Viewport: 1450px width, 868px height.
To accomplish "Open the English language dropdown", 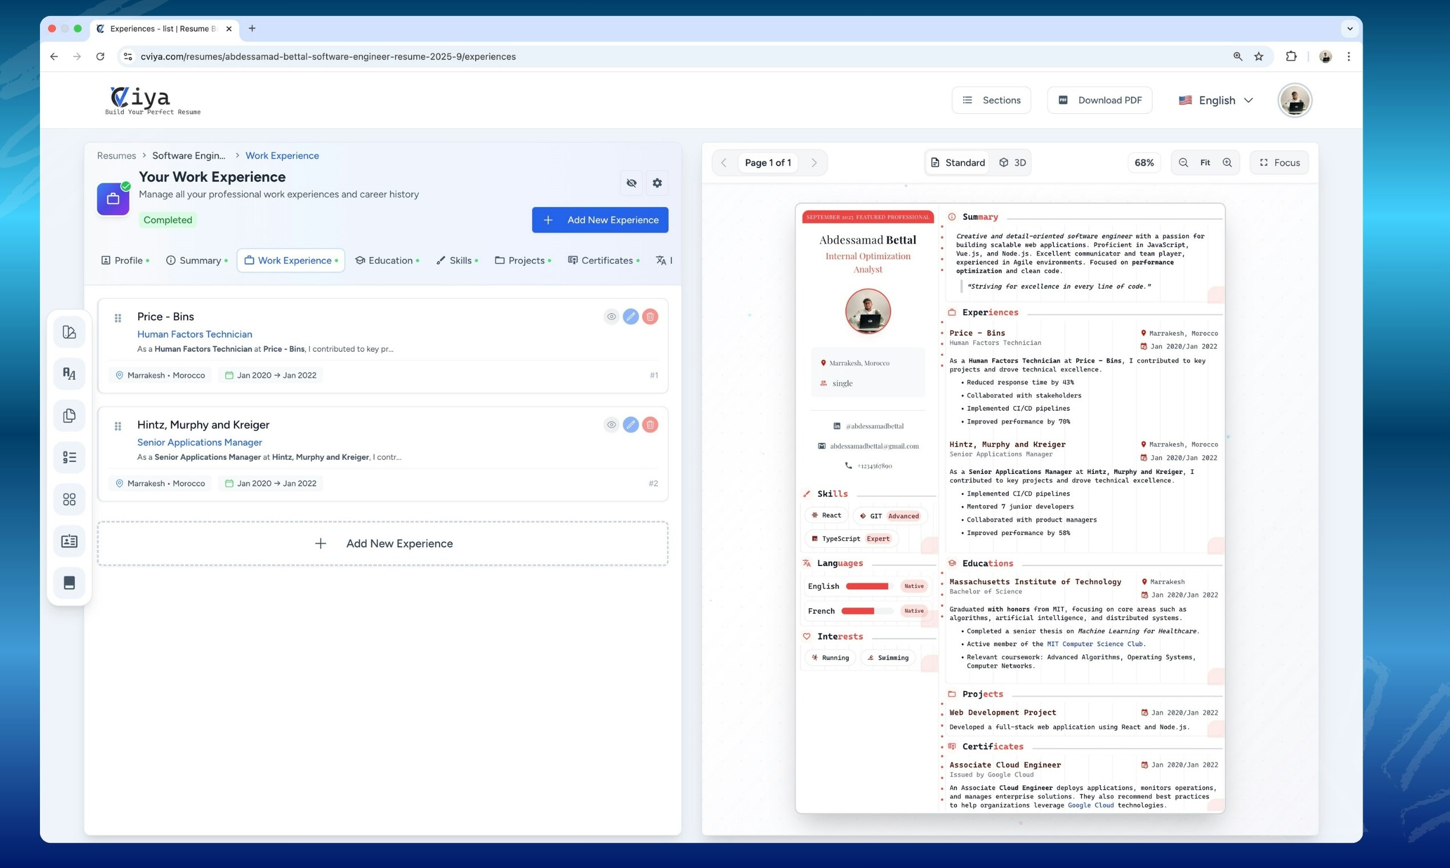I will point(1215,100).
